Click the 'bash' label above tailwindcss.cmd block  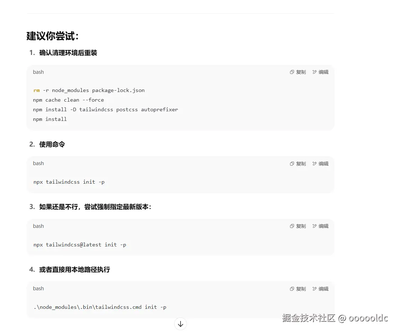tap(38, 288)
